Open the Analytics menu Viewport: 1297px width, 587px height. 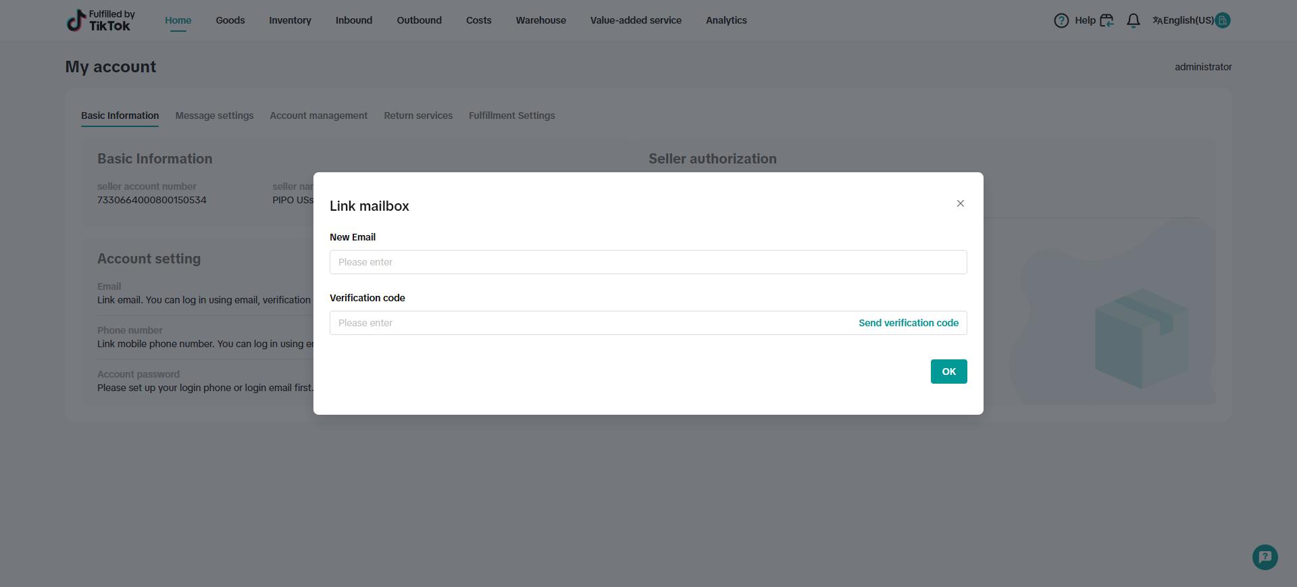[726, 20]
